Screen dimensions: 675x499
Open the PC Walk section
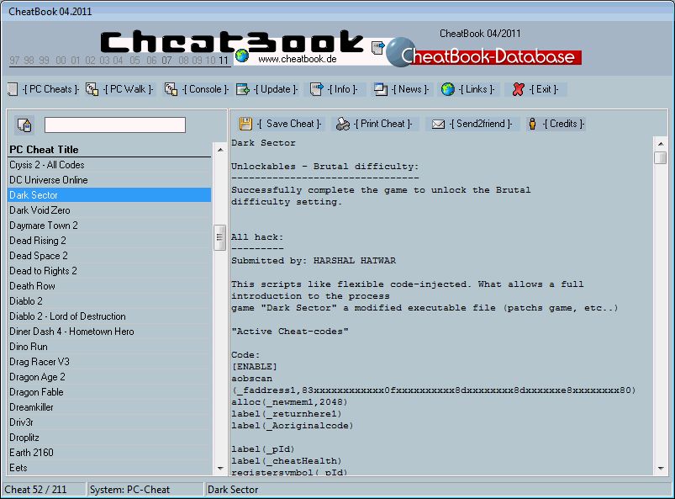click(x=128, y=89)
